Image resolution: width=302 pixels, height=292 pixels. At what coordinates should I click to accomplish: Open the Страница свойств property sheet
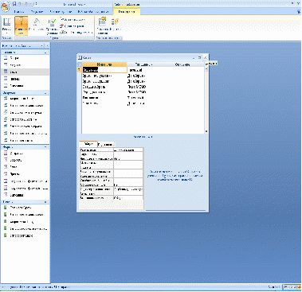point(103,26)
